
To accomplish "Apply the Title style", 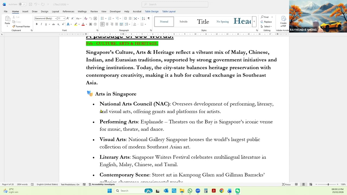I will coord(203,22).
